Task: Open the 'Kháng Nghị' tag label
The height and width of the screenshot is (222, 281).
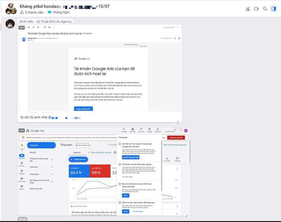Action: pos(59,12)
